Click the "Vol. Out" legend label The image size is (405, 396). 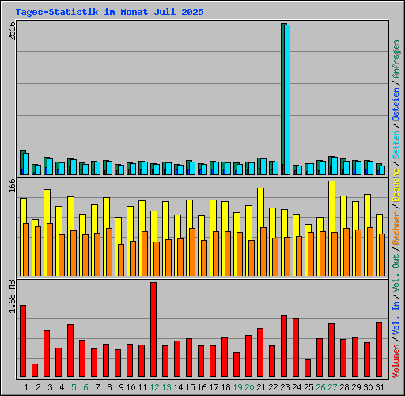396,274
